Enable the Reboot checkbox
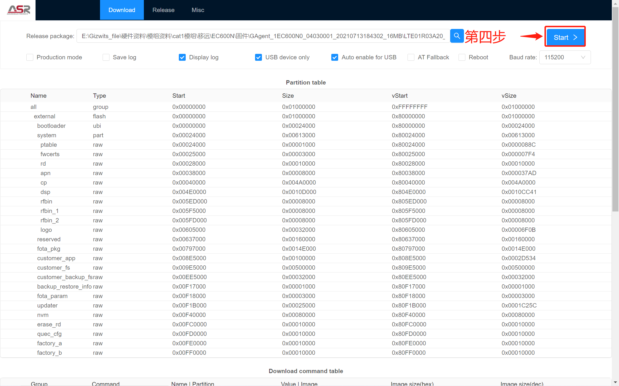Image resolution: width=619 pixels, height=386 pixels. 460,57
